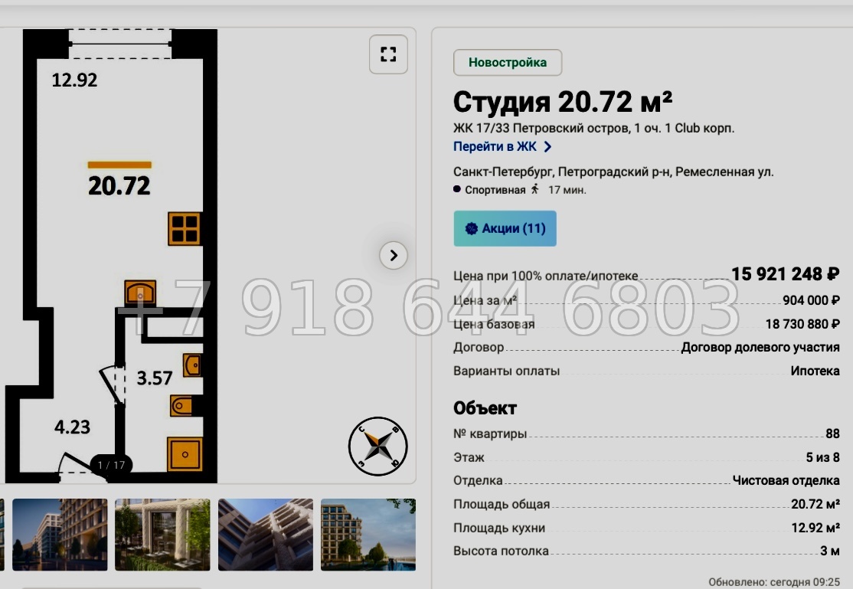Screen dimensions: 853x589
Task: Open the upward view facade thumbnail
Action: pos(266,535)
